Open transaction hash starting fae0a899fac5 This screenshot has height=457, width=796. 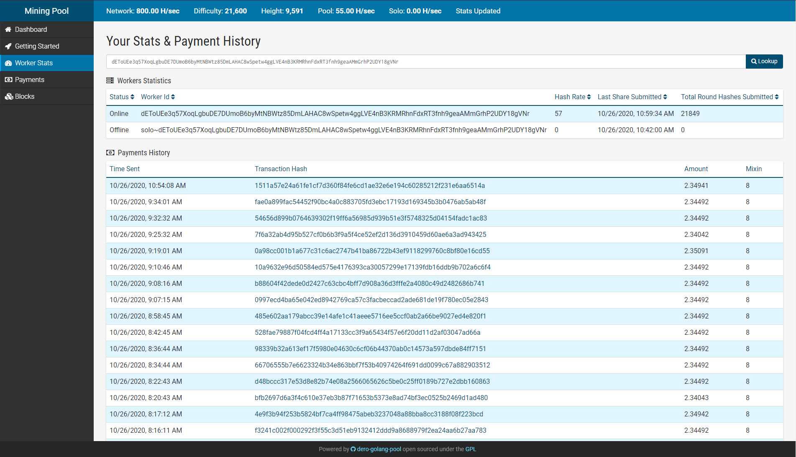point(370,202)
